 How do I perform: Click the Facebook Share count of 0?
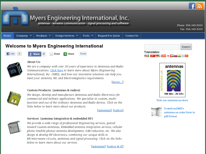coord(44,54)
